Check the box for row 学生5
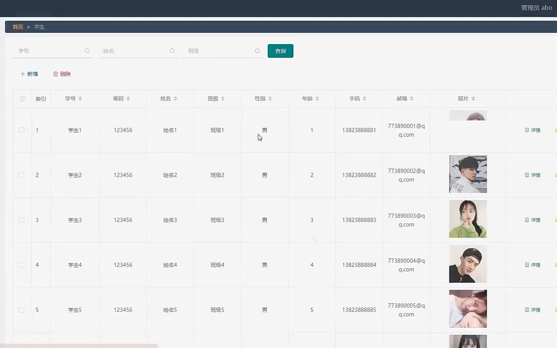 [22, 310]
